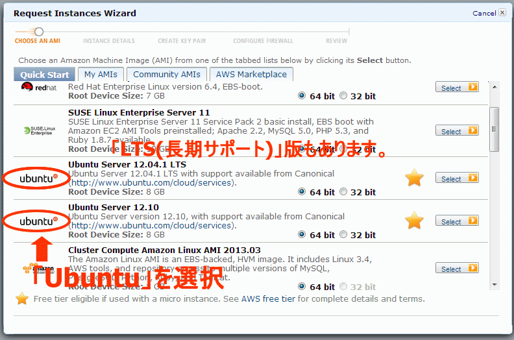Viewport: 514px width, 340px height.
Task: Open ubuntu.com cloud services link under Ubuntu 12.10
Action: pos(151,226)
